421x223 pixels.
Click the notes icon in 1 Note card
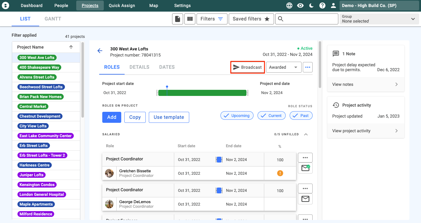pyautogui.click(x=336, y=54)
